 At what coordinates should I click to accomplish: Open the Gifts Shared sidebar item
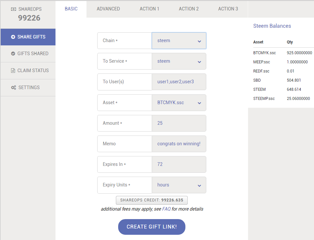coord(28,54)
